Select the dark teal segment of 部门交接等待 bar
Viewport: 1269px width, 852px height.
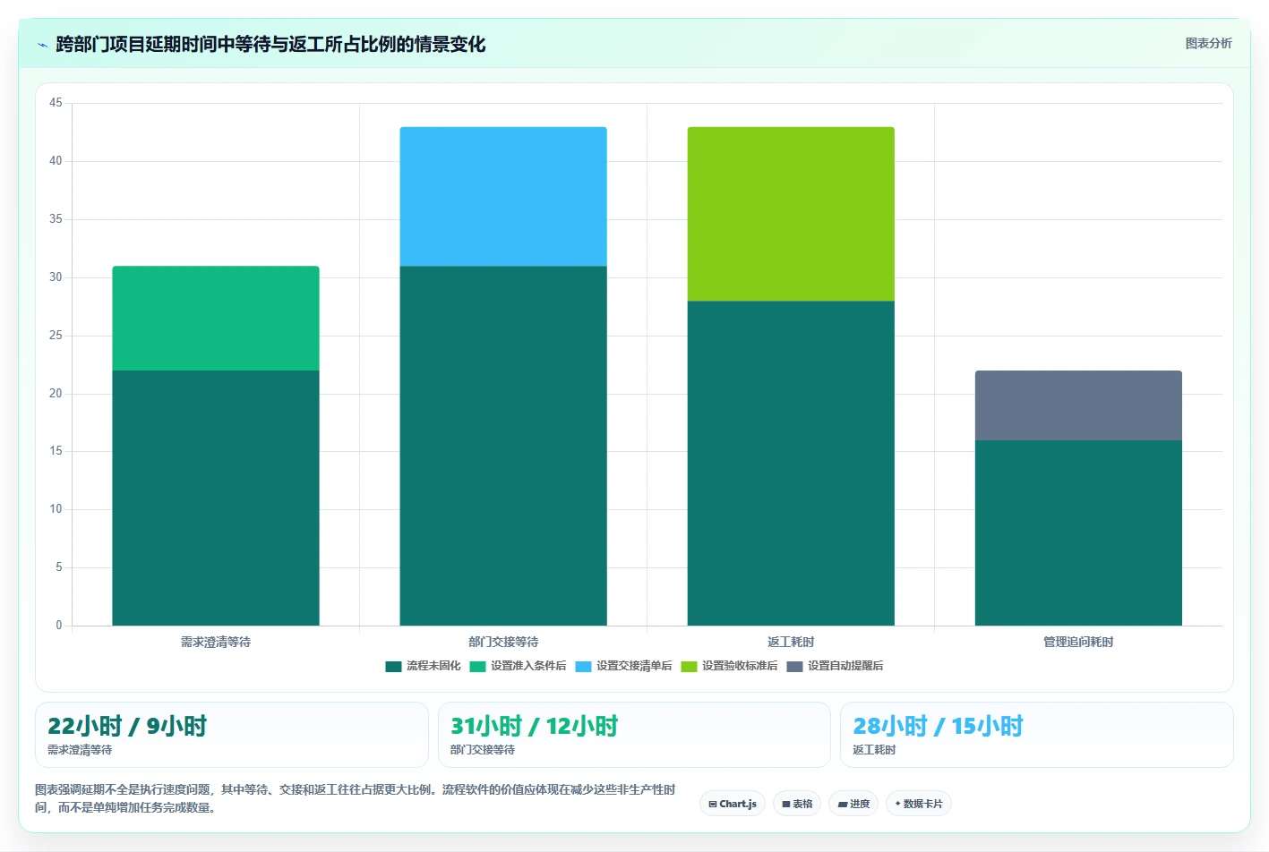(503, 446)
